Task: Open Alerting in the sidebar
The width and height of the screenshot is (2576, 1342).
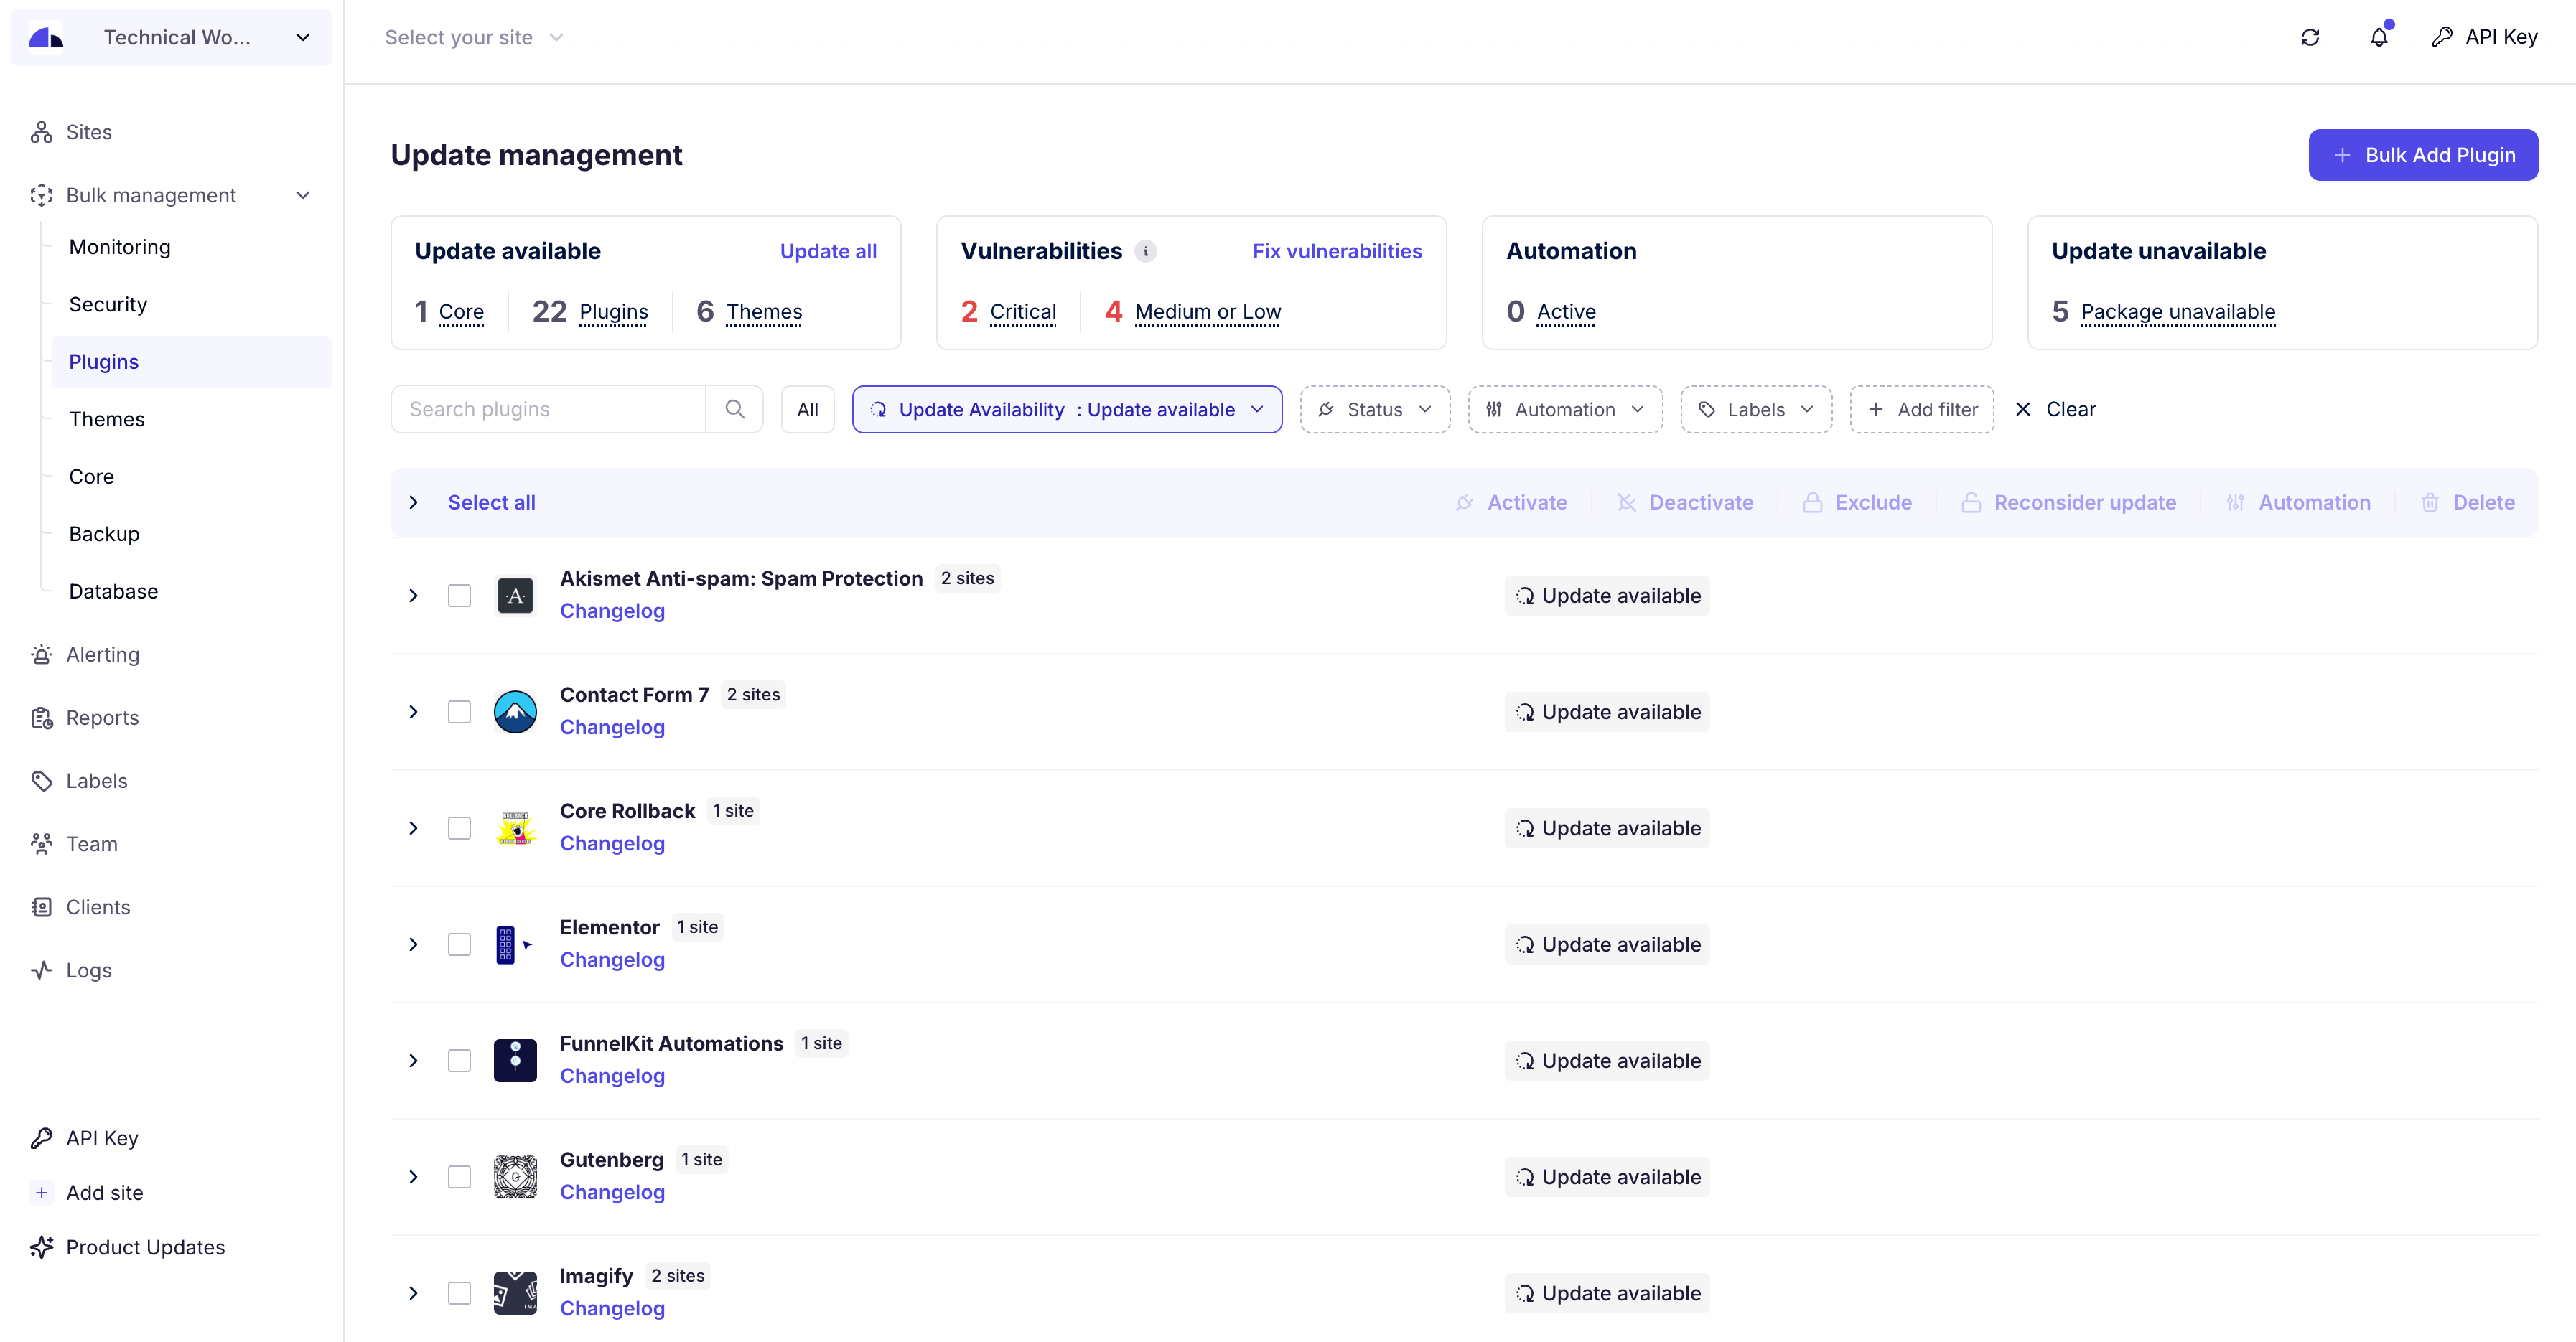Action: click(102, 654)
